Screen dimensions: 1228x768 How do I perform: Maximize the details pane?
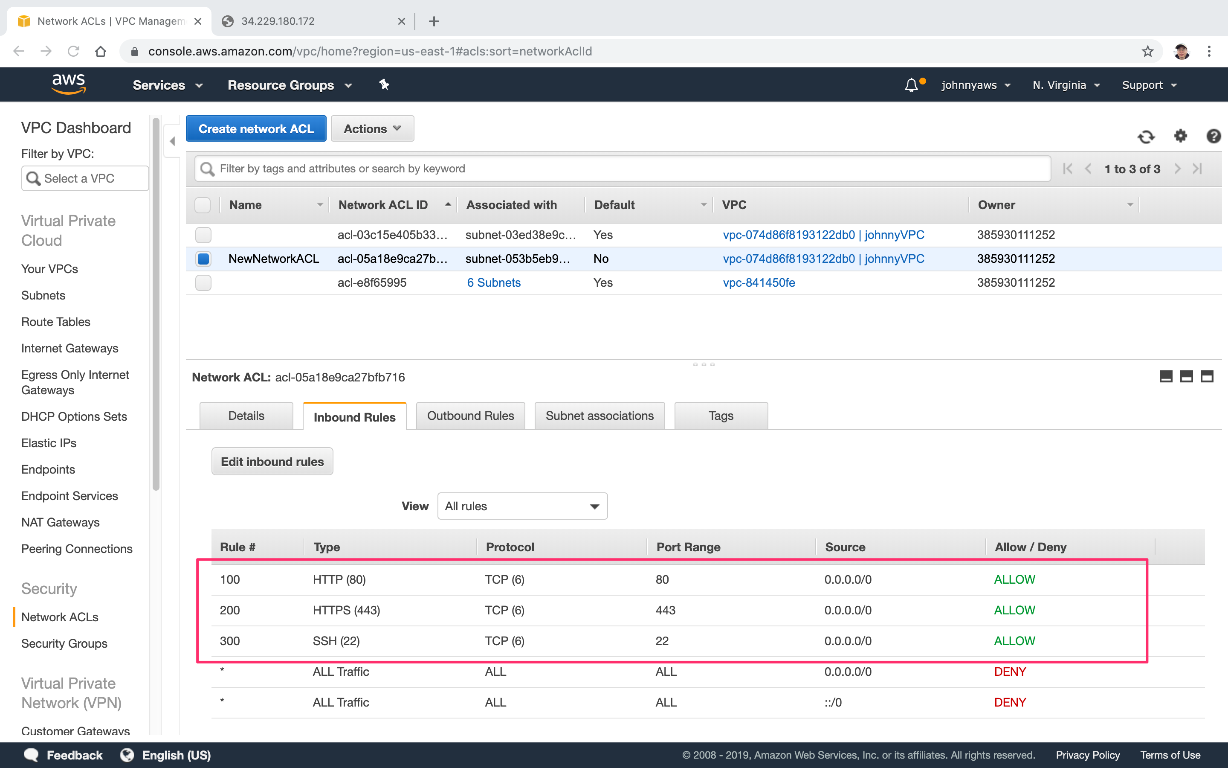coord(1207,376)
